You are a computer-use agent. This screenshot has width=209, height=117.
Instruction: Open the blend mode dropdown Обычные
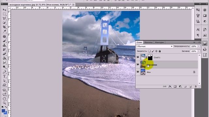154,46
